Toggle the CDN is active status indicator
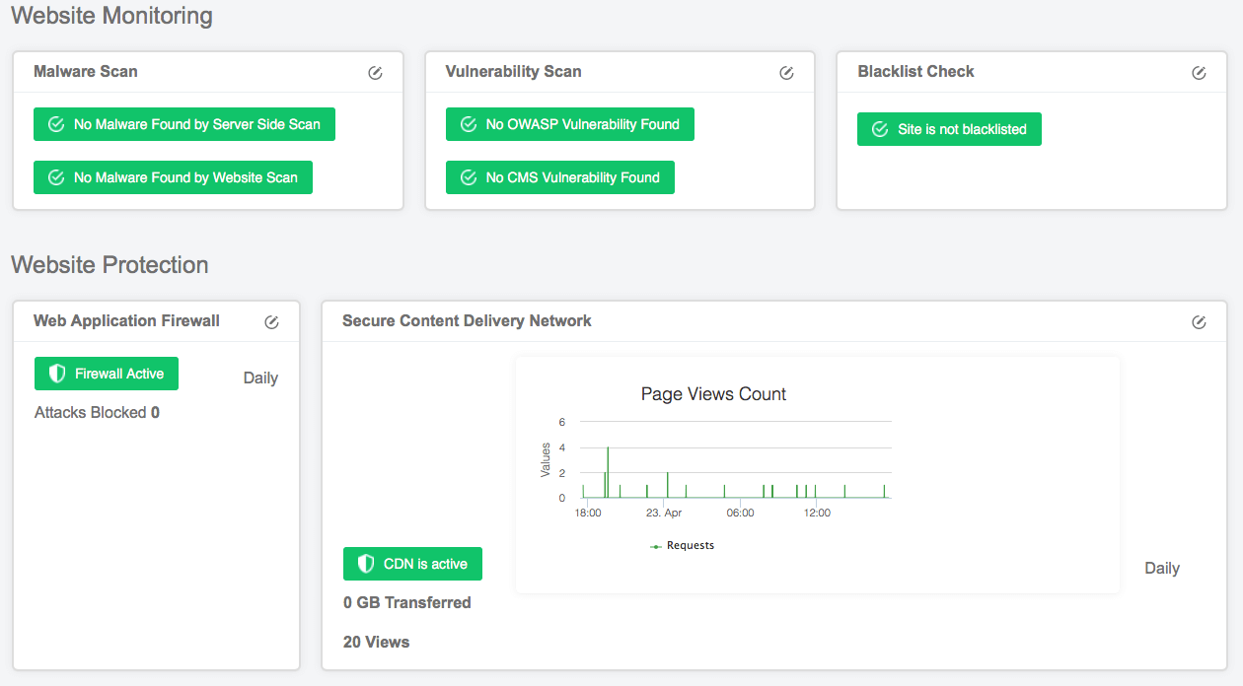Image resolution: width=1243 pixels, height=686 pixels. [412, 563]
